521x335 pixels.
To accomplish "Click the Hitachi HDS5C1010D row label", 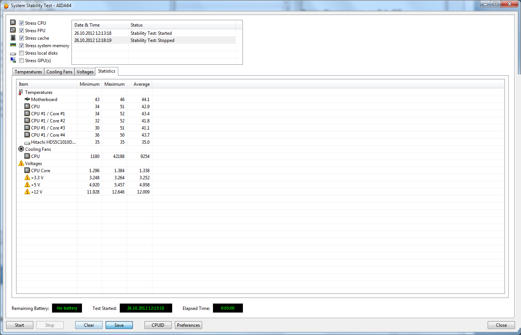I will (x=53, y=142).
